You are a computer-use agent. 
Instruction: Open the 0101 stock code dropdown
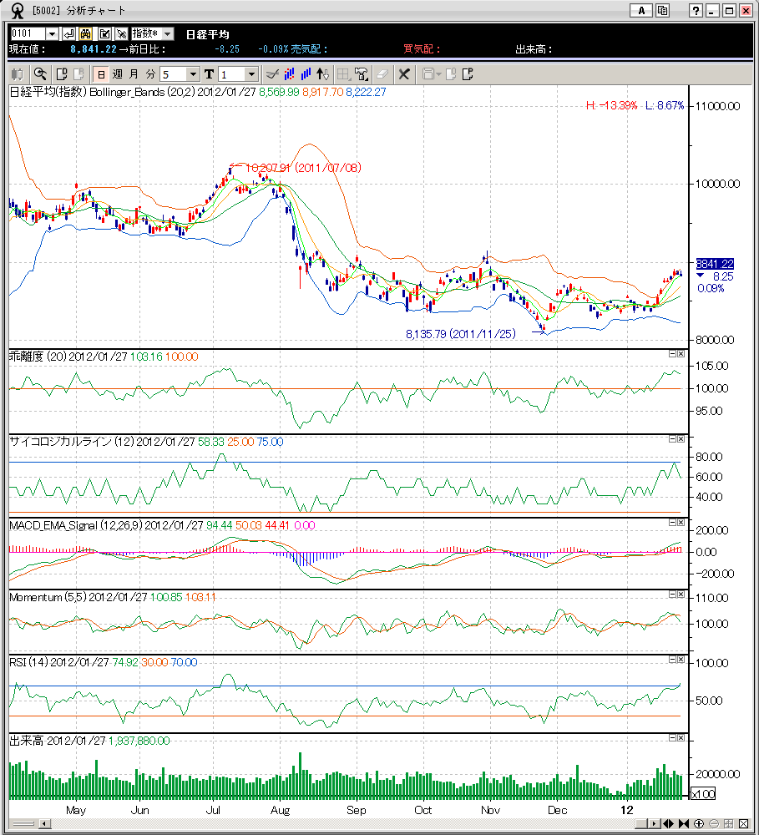[52, 33]
